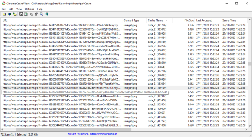Click Server Time 27/11/2020 15:22:27
This screenshot has height=137, width=252.
coord(234,75)
